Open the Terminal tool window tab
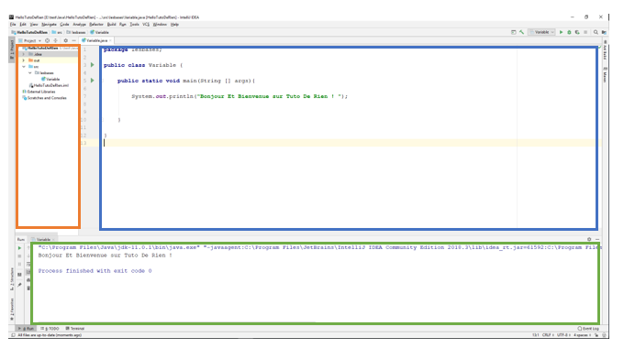Viewport: 635px width, 348px height. coord(75,329)
